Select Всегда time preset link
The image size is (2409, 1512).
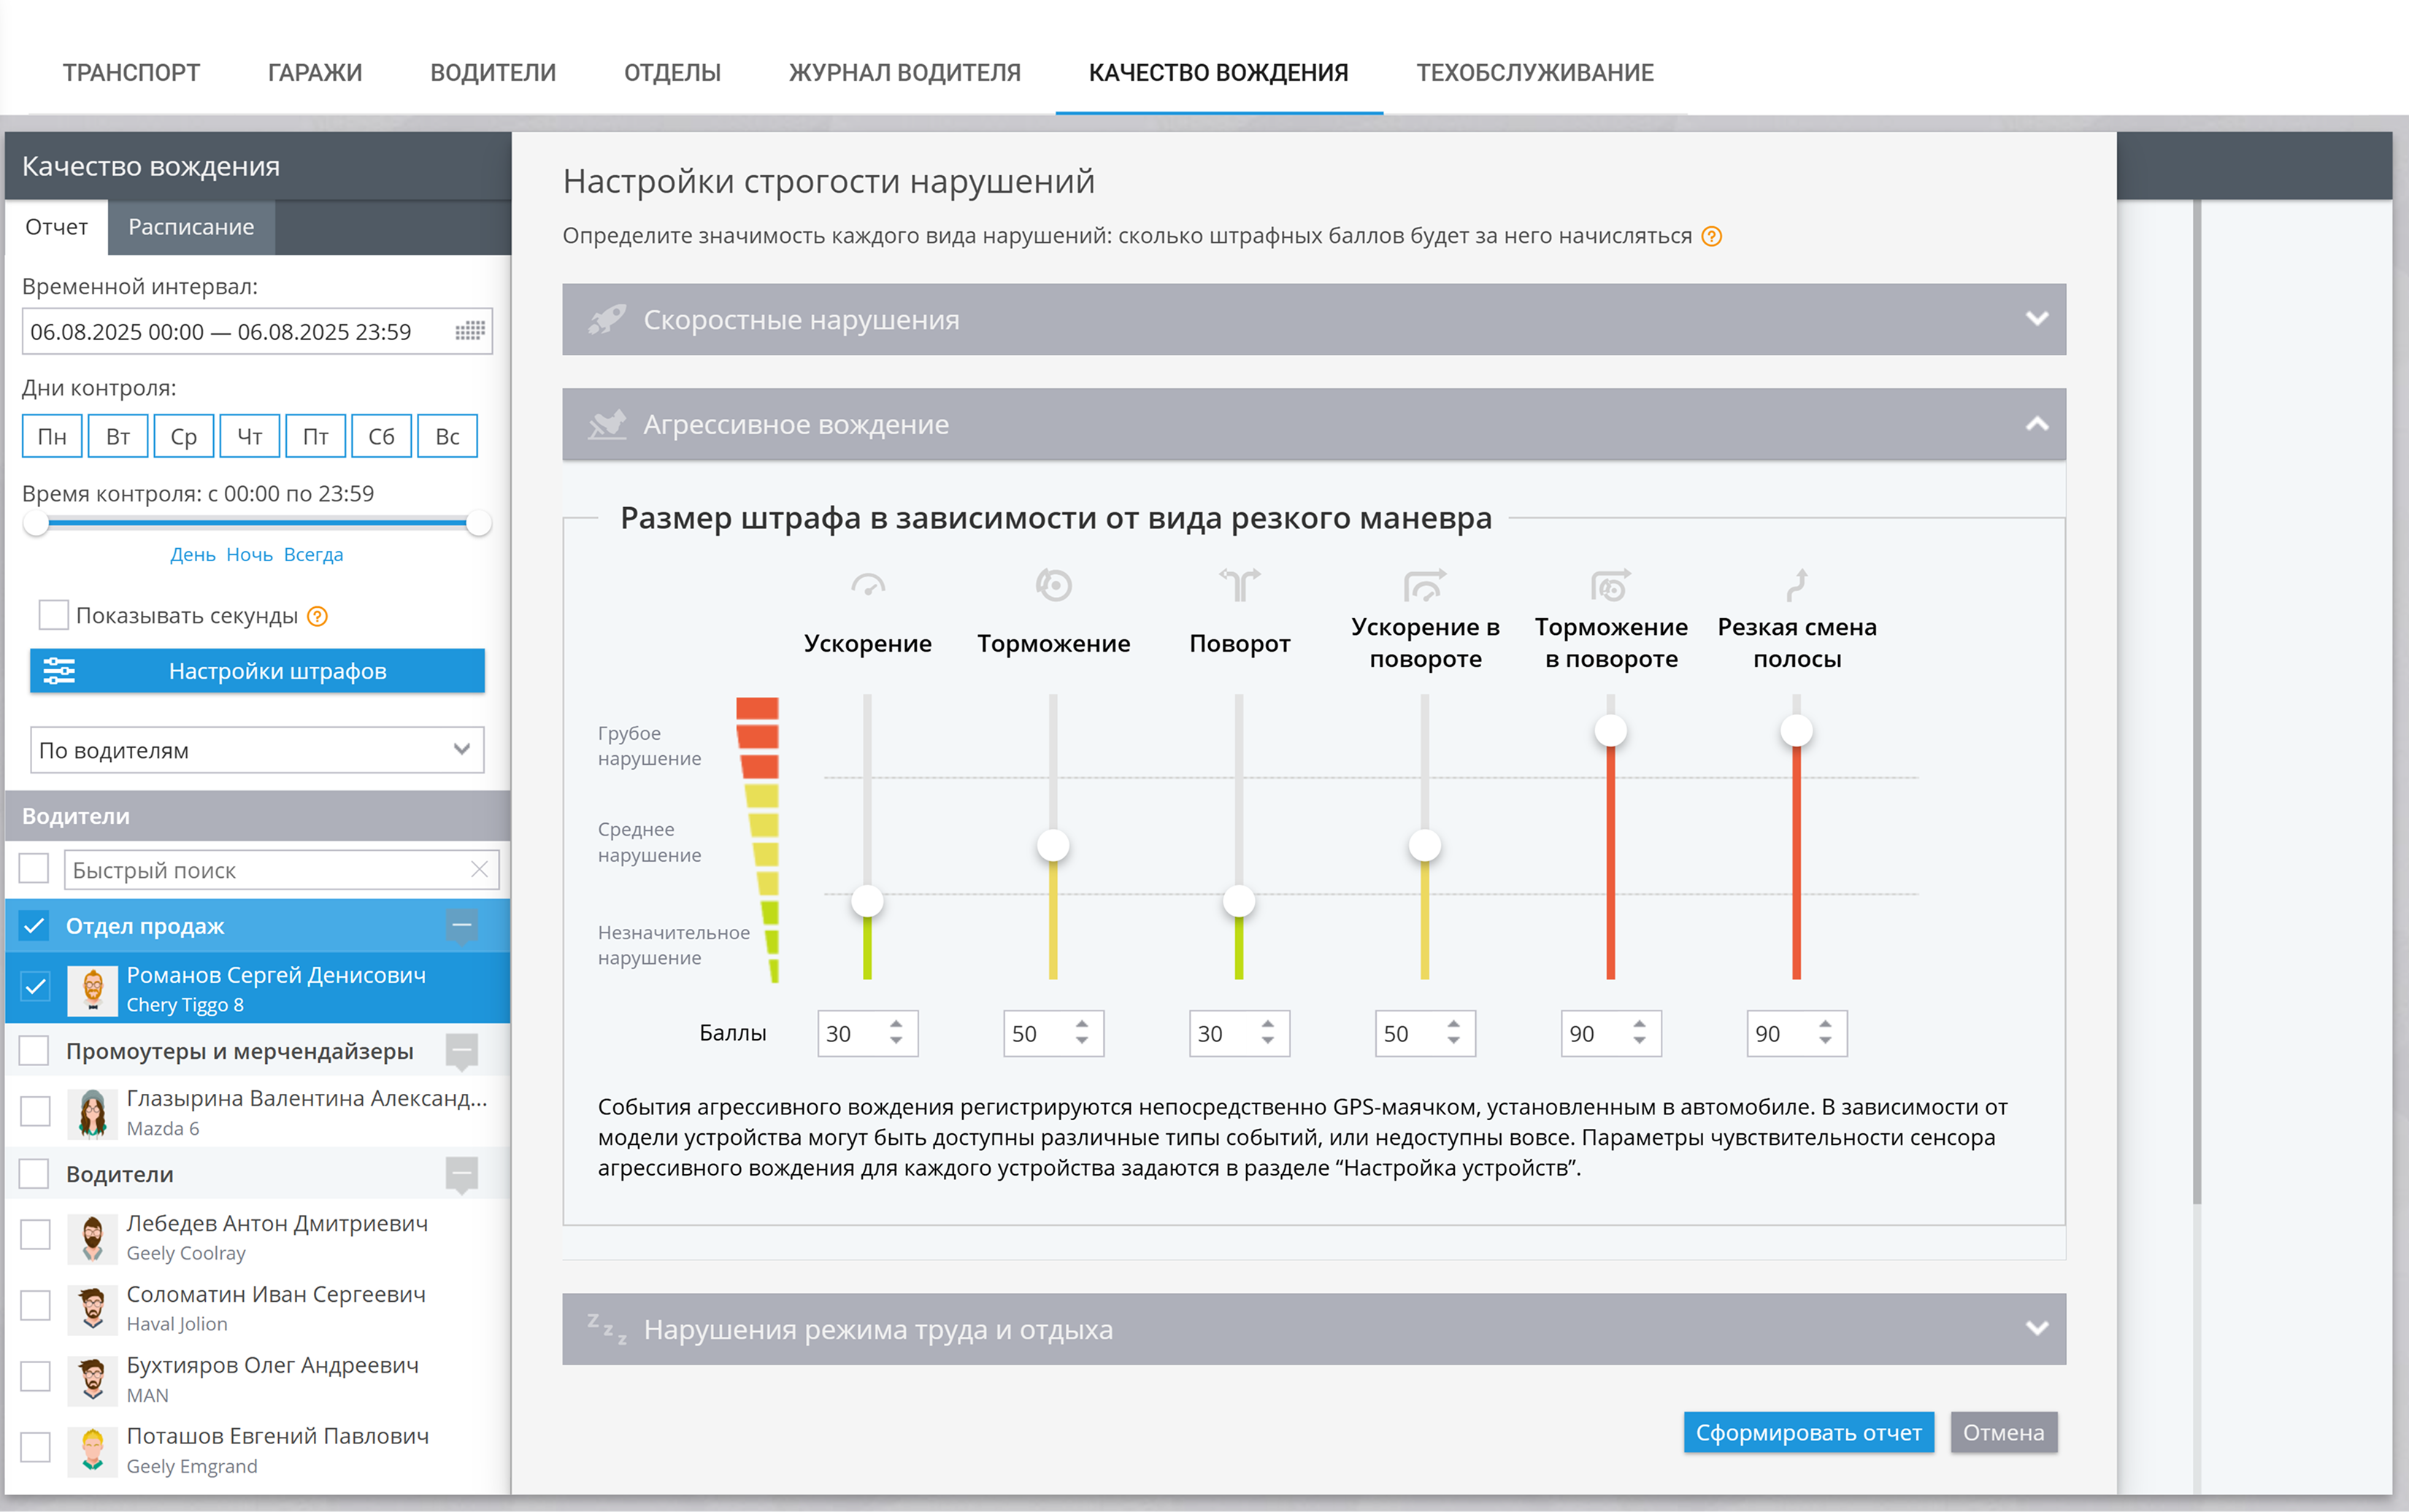pos(313,555)
